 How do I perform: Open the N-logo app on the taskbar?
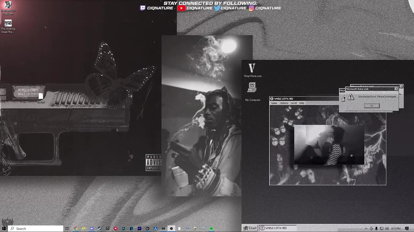tap(195, 228)
